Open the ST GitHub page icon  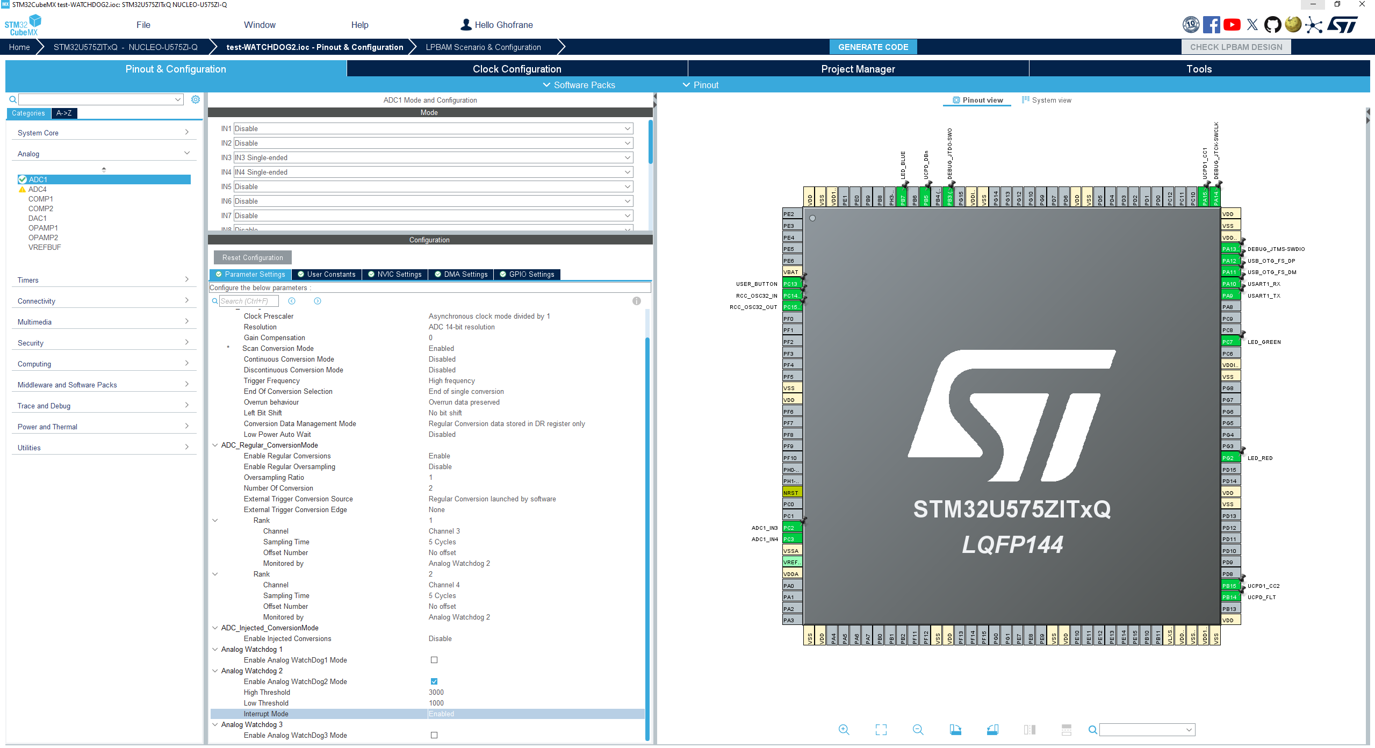[x=1273, y=25]
